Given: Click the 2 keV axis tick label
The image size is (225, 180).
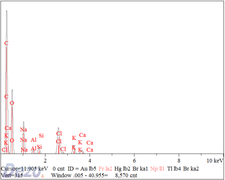Looking at the screenshot, I should pyautogui.click(x=45, y=161).
